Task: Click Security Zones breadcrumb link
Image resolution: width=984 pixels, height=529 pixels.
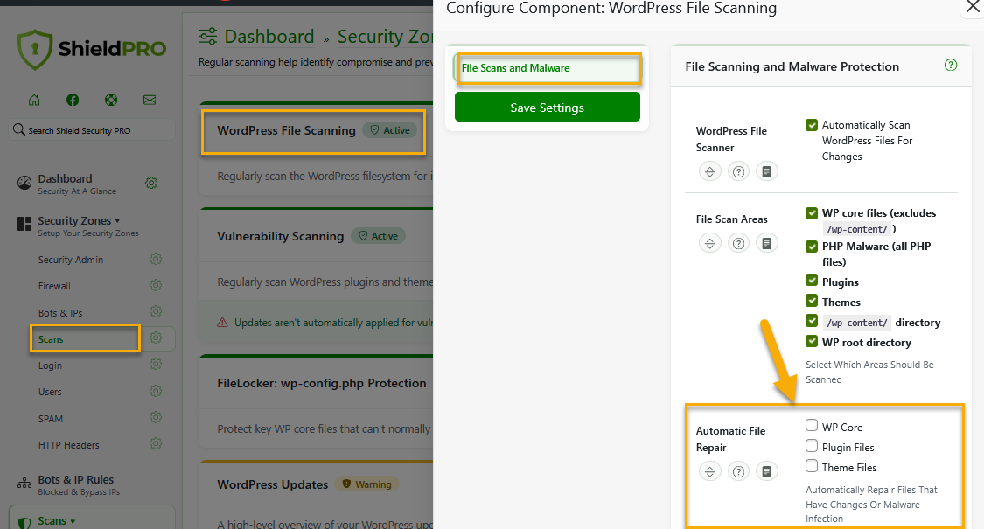Action: click(x=385, y=37)
